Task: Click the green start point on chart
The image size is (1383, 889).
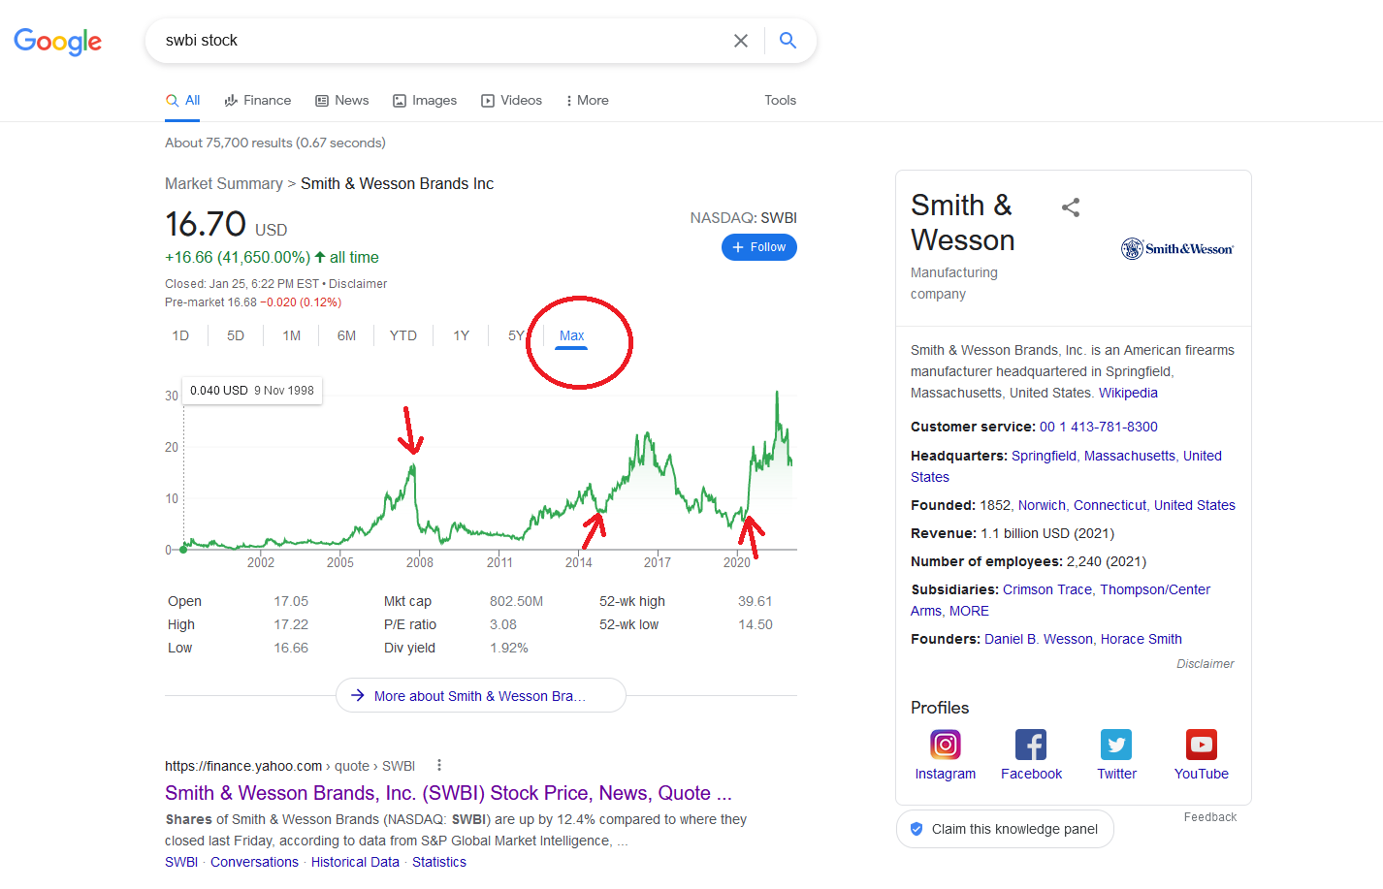Action: (183, 549)
